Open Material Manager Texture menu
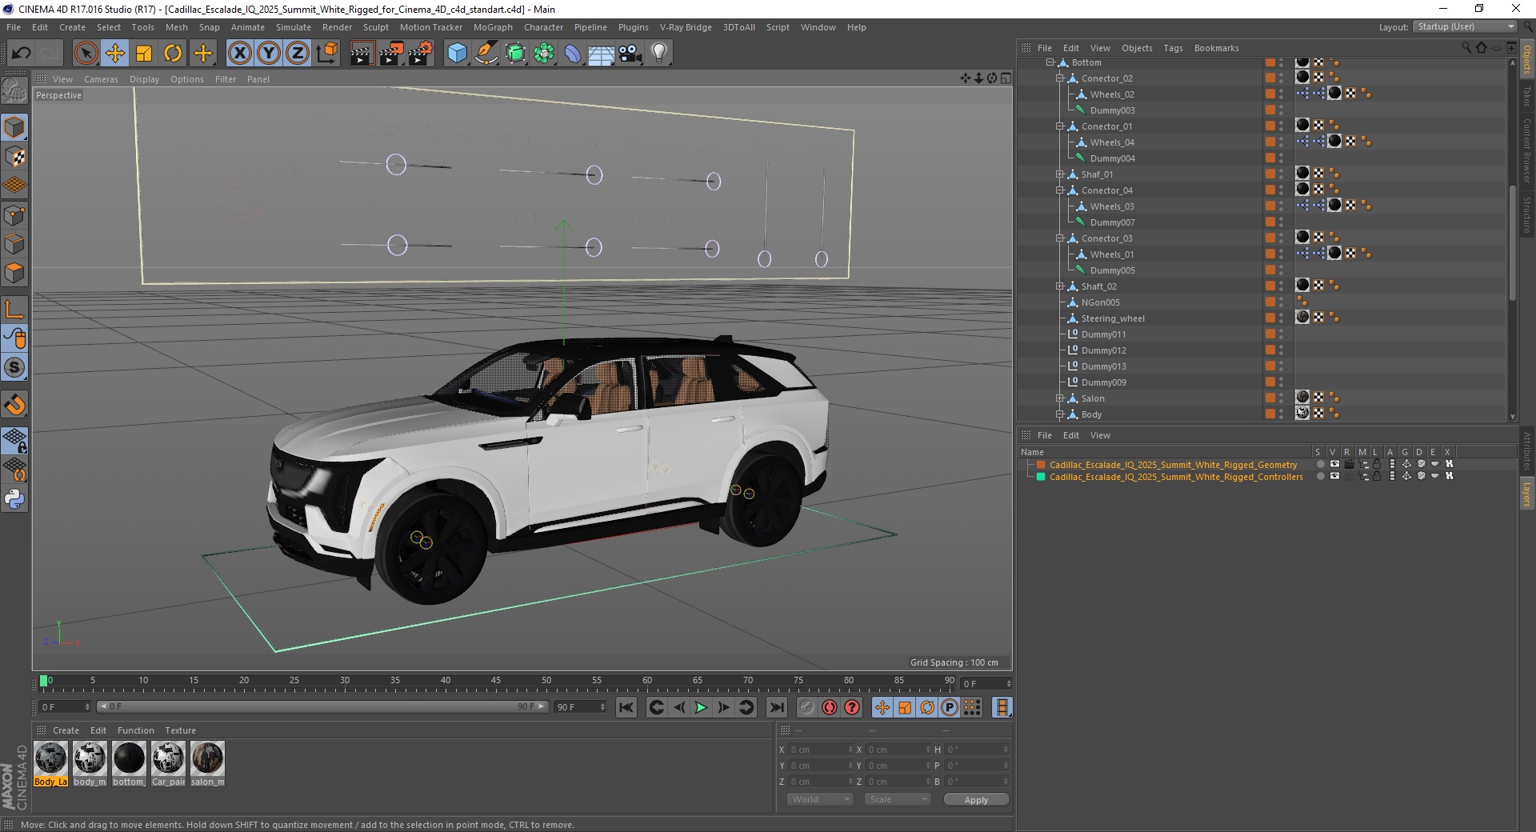The width and height of the screenshot is (1536, 832). 180,730
